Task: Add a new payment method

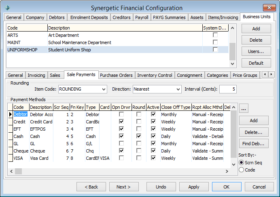Action: click(254, 121)
